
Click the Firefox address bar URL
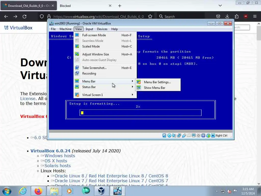click(x=99, y=17)
